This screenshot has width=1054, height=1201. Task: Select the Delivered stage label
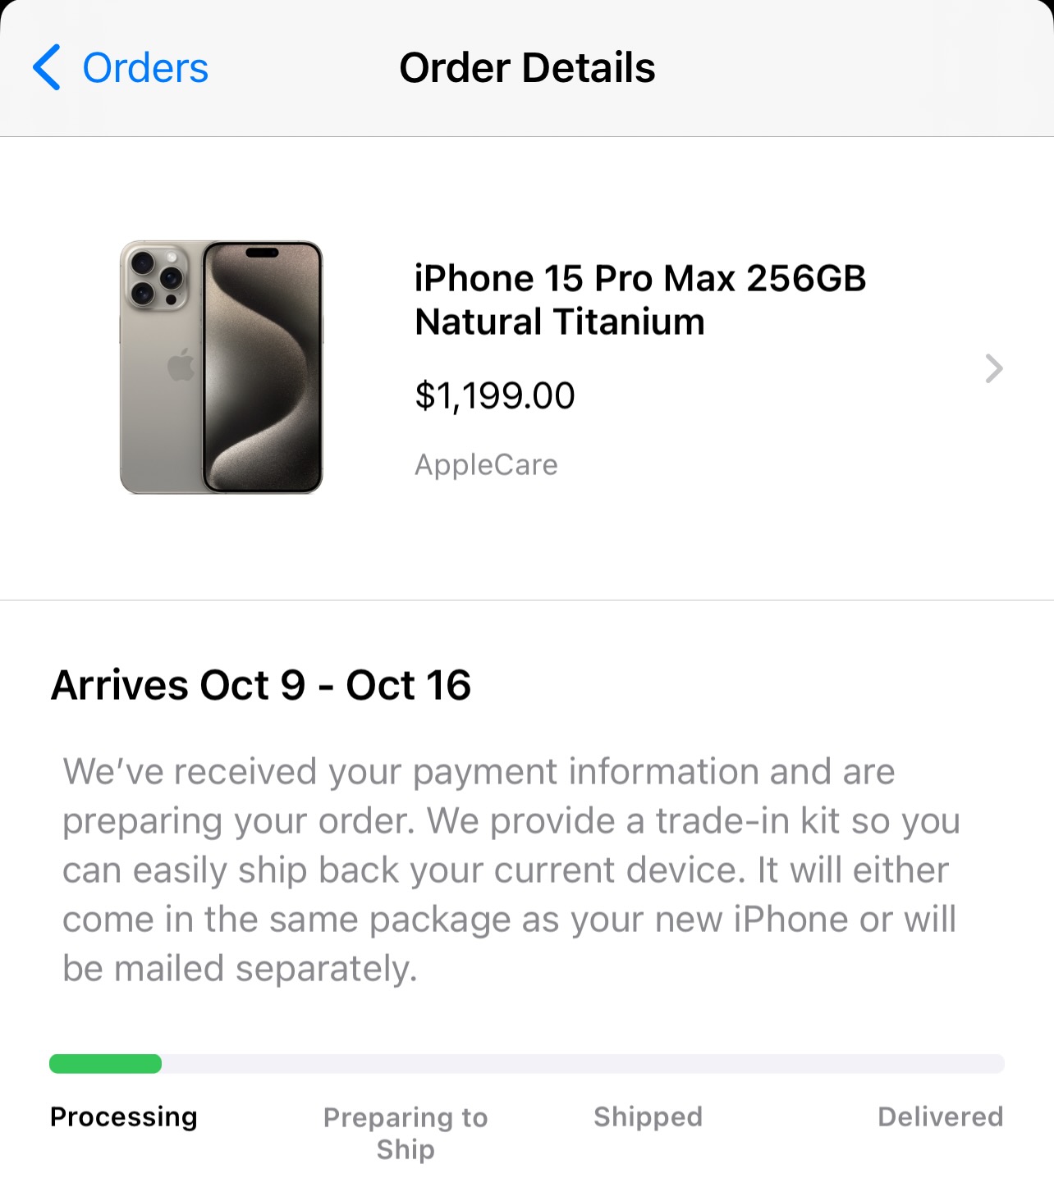941,1117
